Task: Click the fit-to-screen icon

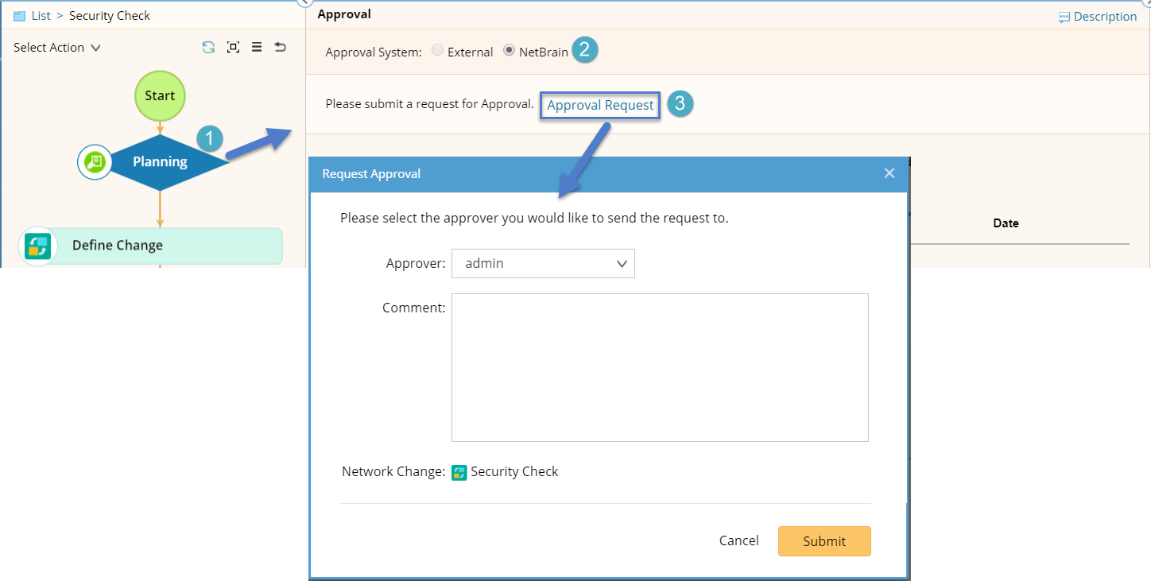Action: pyautogui.click(x=233, y=48)
